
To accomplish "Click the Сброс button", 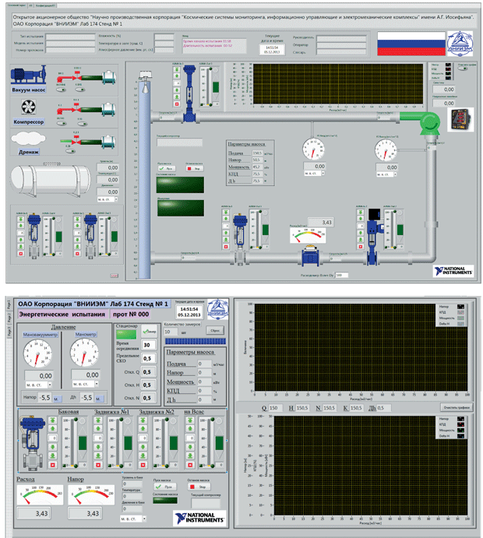I will [215, 330].
